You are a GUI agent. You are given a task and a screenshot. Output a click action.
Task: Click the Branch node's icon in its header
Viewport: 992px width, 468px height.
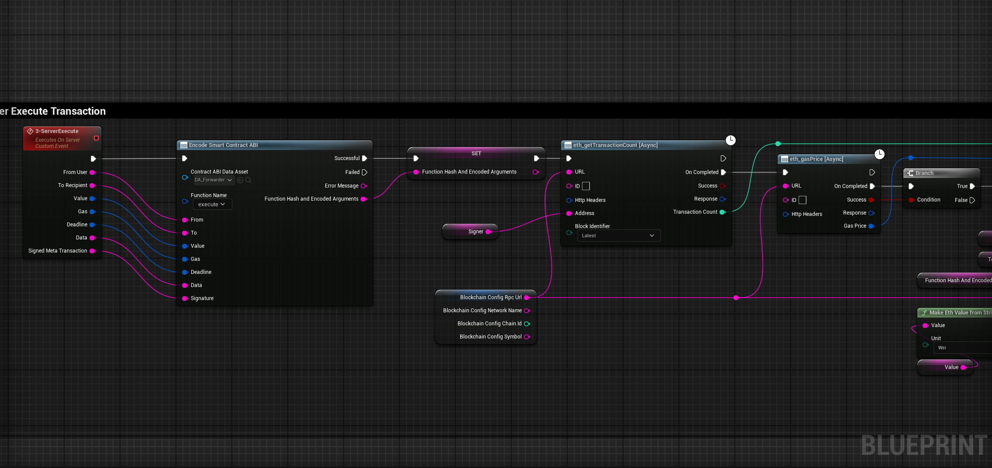[910, 173]
